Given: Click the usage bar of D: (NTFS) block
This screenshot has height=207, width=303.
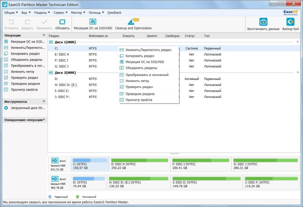Looking at the screenshot, I should pyautogui.click(x=89, y=178).
